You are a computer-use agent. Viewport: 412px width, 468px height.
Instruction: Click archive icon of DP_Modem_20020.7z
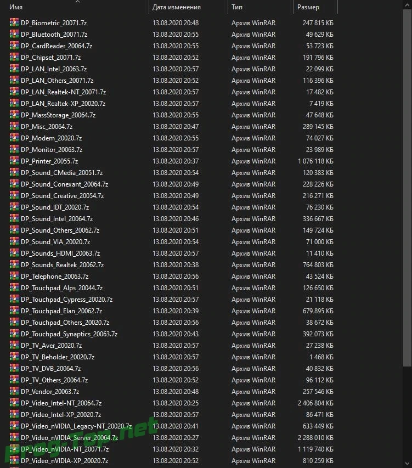[14, 138]
